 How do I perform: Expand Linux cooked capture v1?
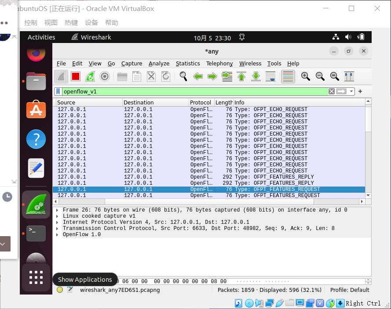57,216
